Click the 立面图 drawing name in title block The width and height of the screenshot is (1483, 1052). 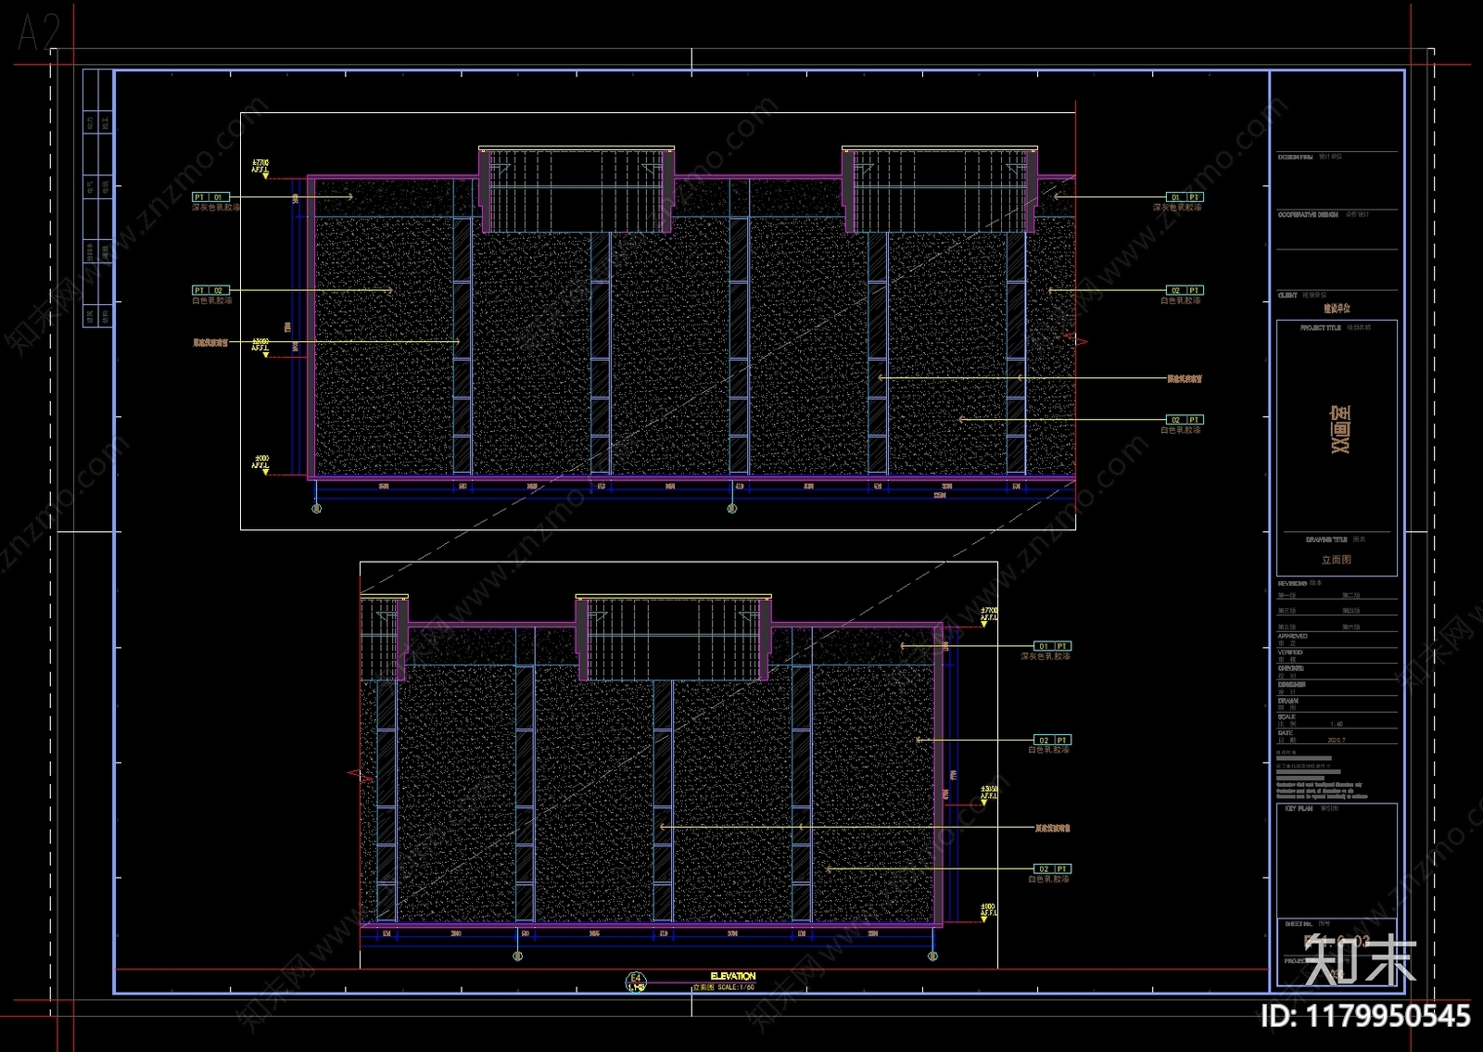point(1337,561)
